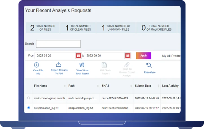This screenshot has width=204, height=129.
Task: Click the Kill Chain Report icon
Action: 105,65
